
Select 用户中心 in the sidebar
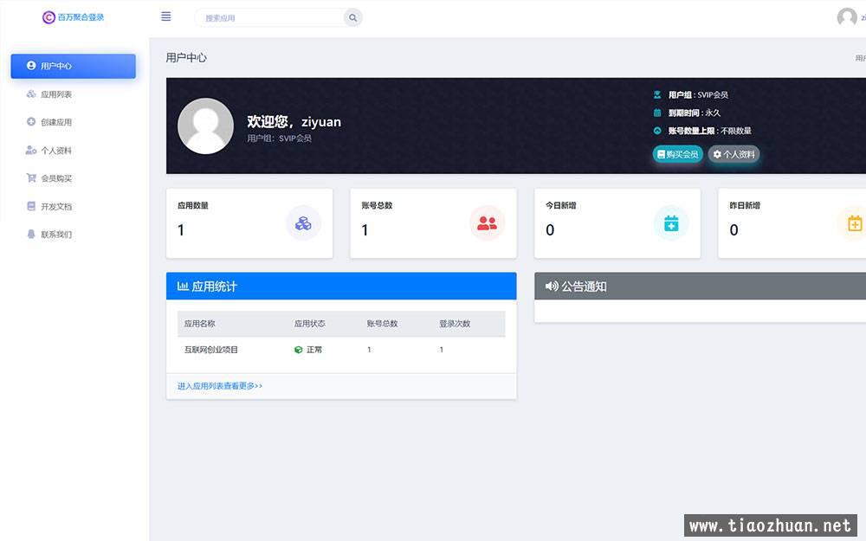pyautogui.click(x=73, y=66)
